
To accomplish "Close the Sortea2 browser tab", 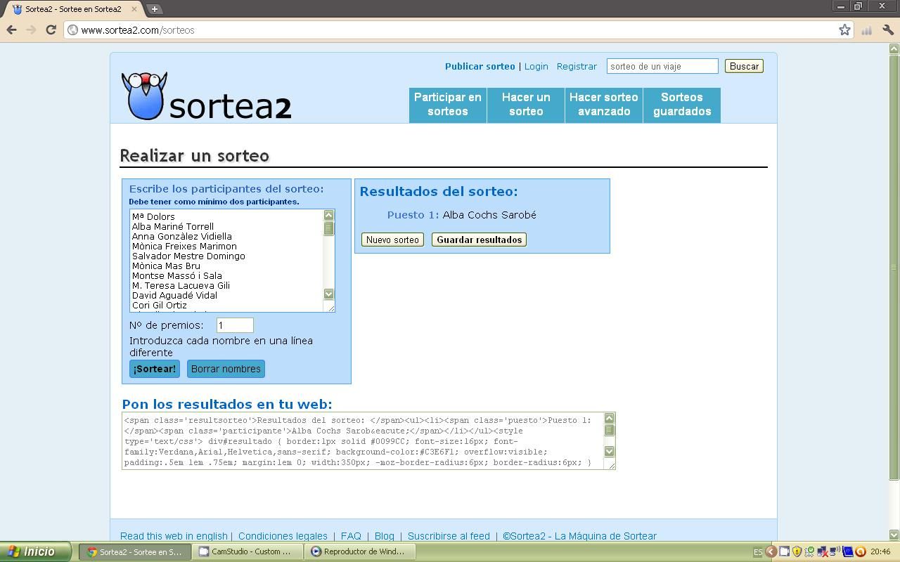I will pos(134,9).
